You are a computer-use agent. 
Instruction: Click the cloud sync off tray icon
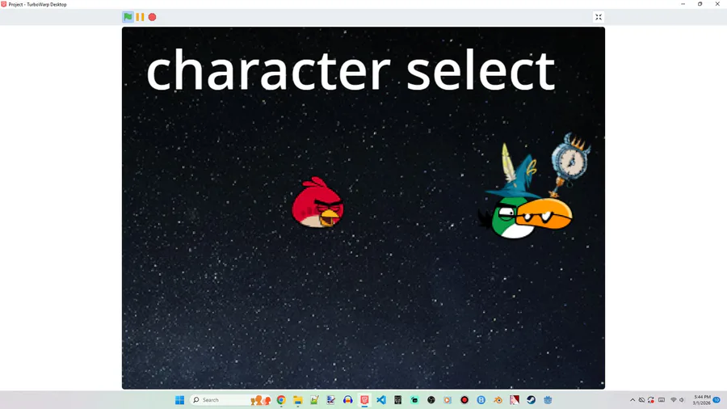tap(641, 400)
